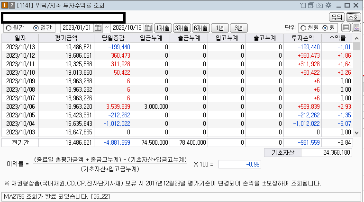This screenshot has width=364, height=202.
Task: Click the 1년 period button
Action: point(220,28)
